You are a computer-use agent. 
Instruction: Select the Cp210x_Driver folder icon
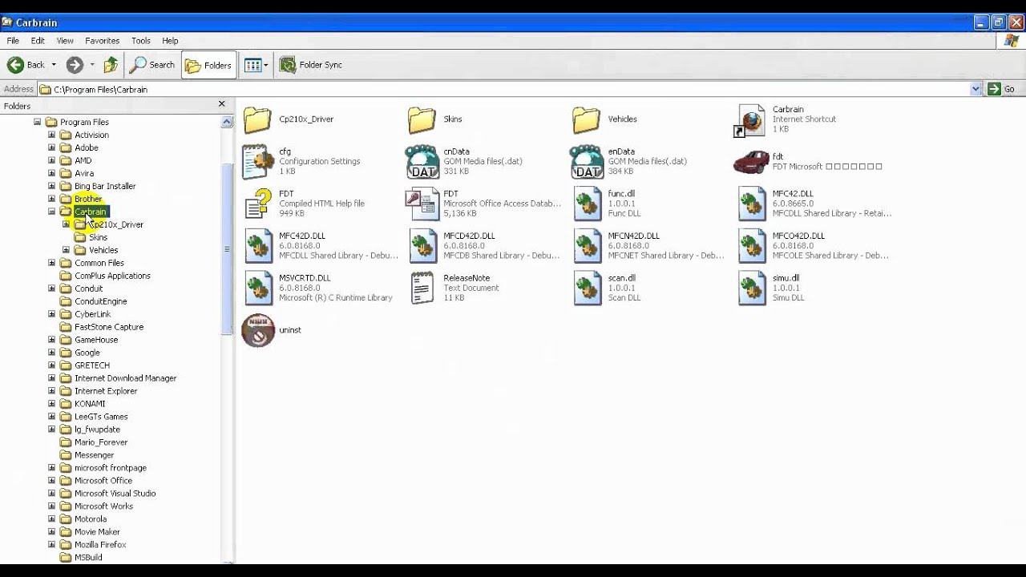tap(257, 119)
